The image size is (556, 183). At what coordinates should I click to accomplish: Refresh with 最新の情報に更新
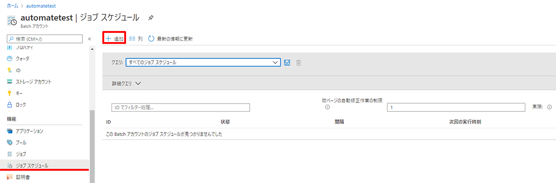tap(170, 39)
